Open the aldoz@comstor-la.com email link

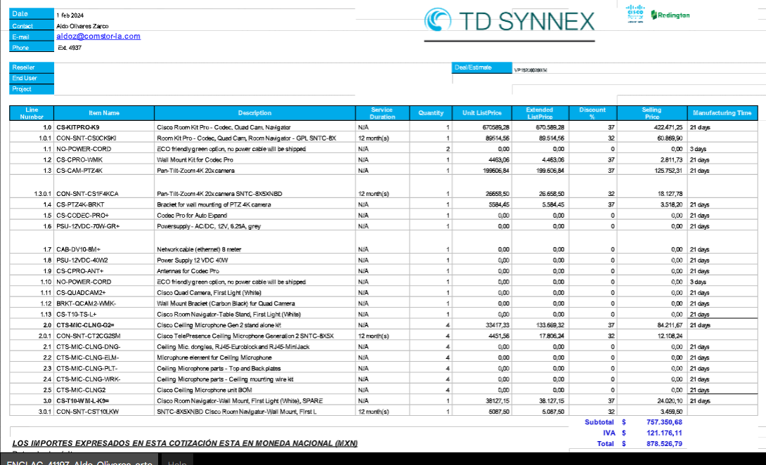click(98, 36)
